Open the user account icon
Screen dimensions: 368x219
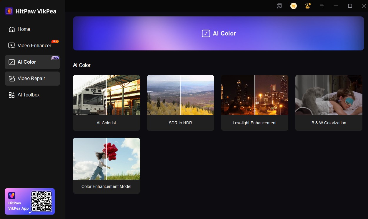pos(307,6)
